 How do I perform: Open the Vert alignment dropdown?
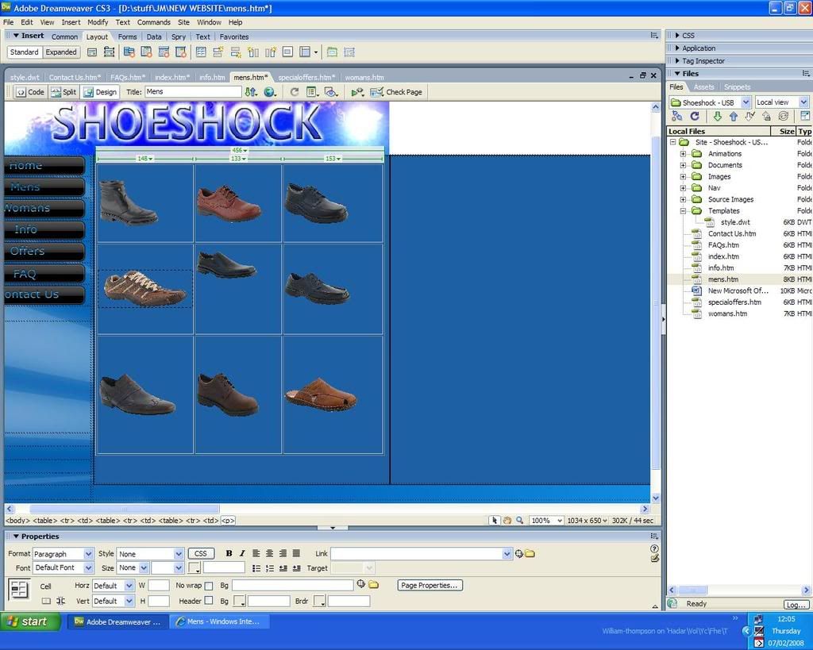click(129, 601)
